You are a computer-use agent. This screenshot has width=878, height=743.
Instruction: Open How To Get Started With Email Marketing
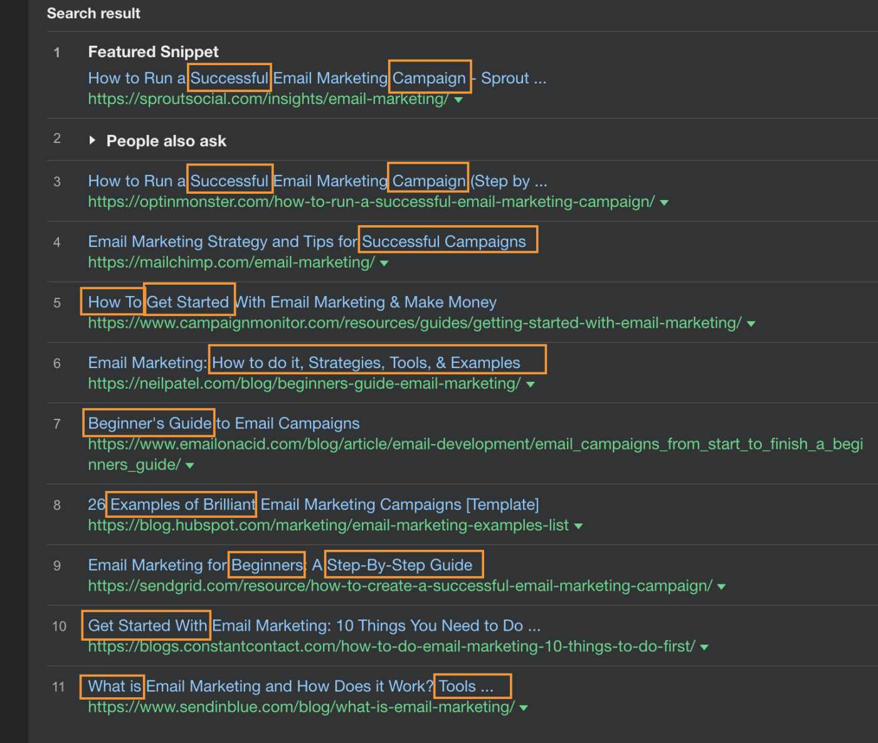[292, 302]
